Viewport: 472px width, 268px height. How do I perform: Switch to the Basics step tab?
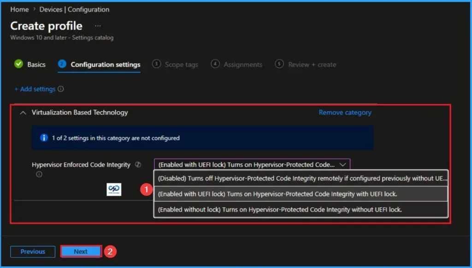click(x=30, y=64)
